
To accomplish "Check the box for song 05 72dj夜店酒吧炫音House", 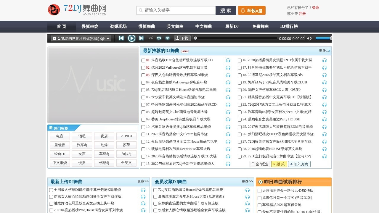I will tap(143, 90).
